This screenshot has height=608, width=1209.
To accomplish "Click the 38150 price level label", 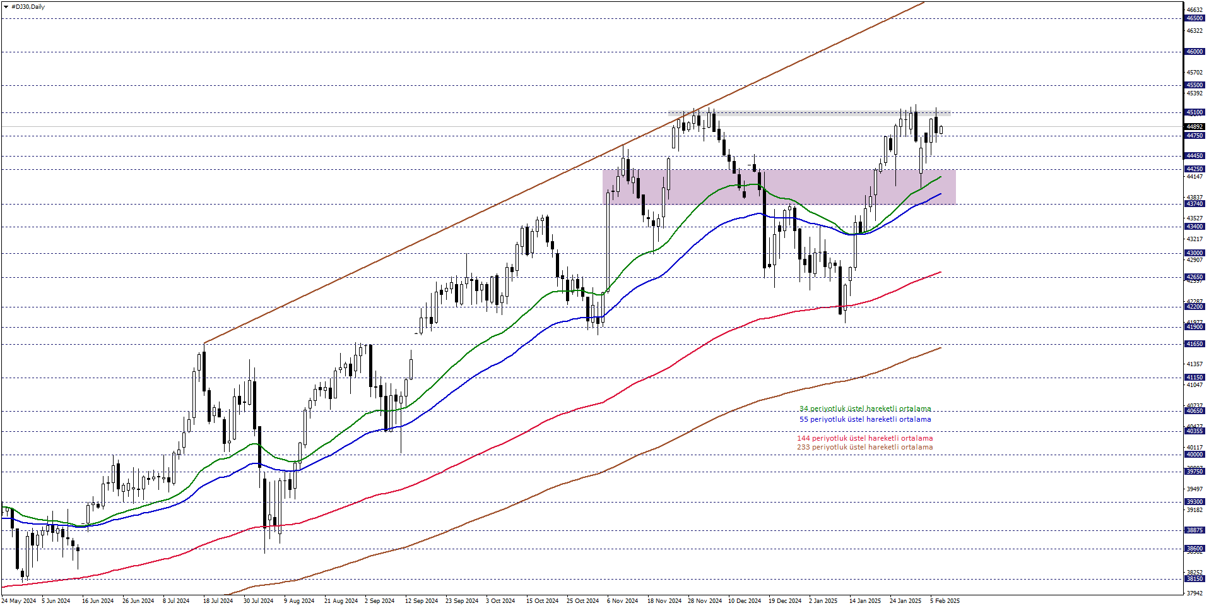I will click(x=1194, y=579).
